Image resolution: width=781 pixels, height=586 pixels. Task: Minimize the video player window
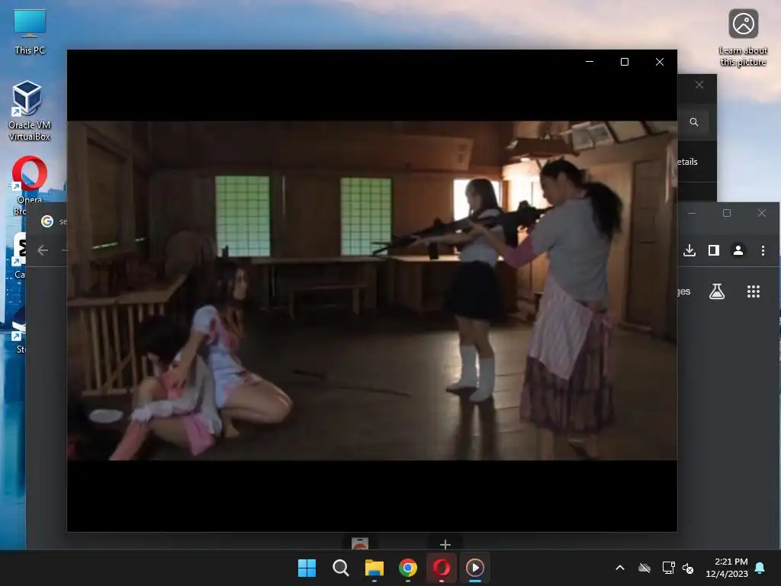pyautogui.click(x=590, y=62)
